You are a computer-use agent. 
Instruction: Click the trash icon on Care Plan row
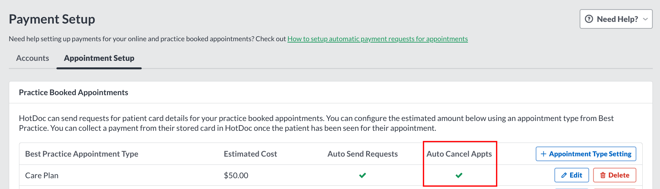tap(603, 175)
